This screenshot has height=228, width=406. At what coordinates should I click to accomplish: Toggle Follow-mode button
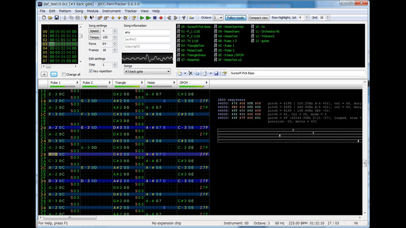tap(235, 18)
